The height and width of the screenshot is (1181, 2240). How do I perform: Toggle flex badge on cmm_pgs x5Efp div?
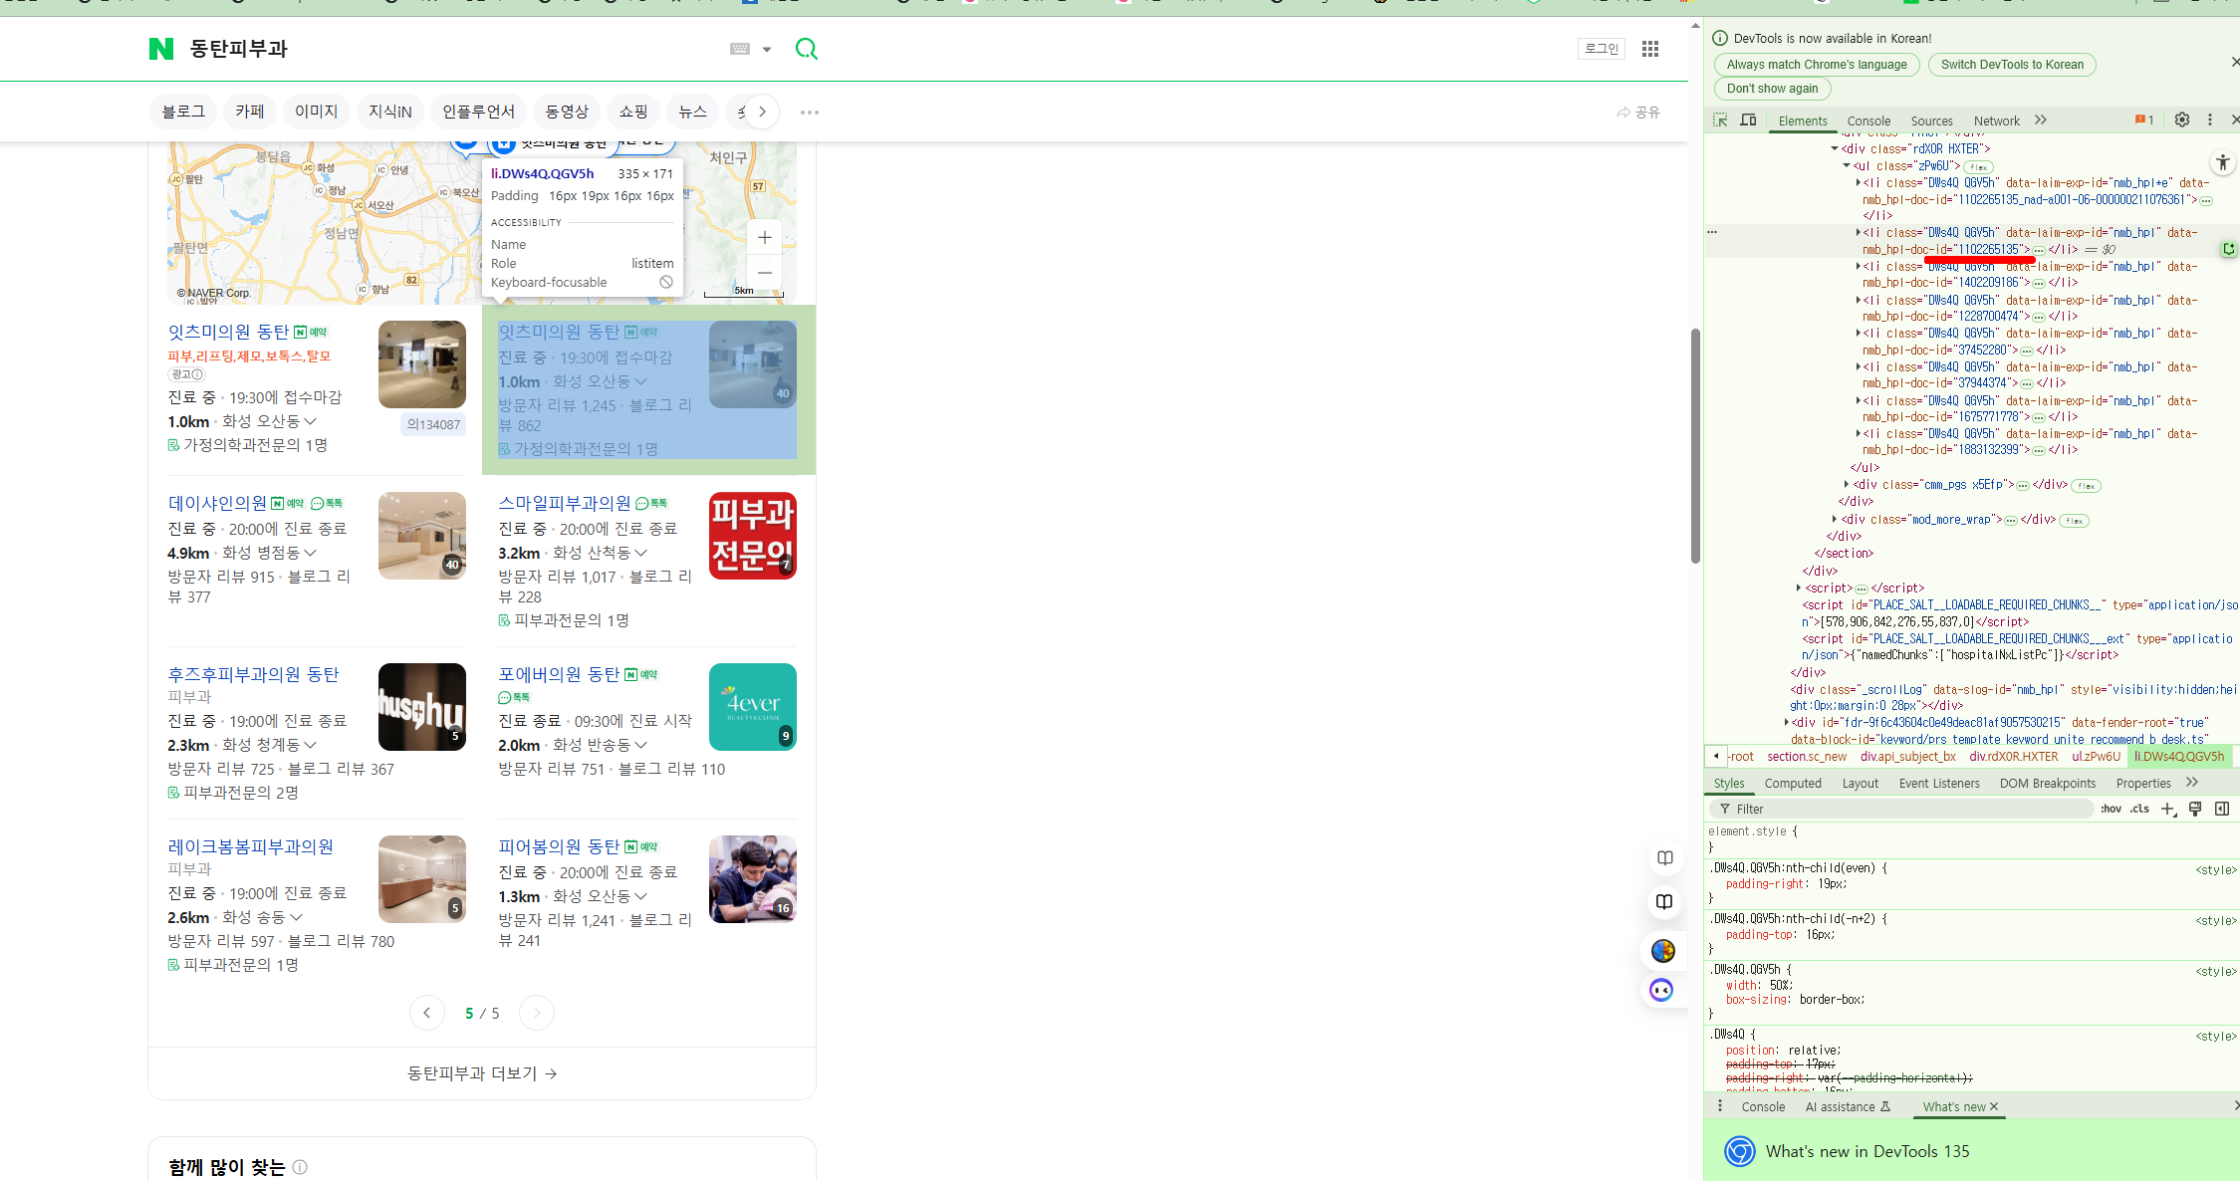click(2086, 486)
